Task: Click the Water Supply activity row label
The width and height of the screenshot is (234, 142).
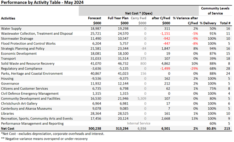Action: click(11, 28)
